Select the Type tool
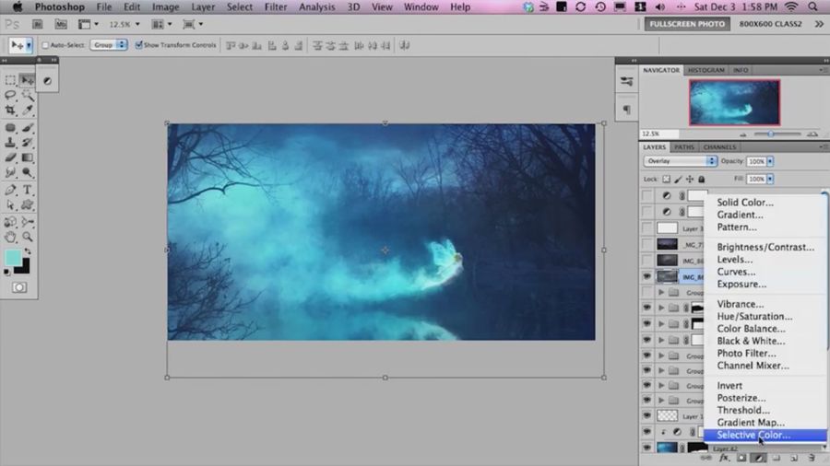The width and height of the screenshot is (830, 466). (28, 190)
